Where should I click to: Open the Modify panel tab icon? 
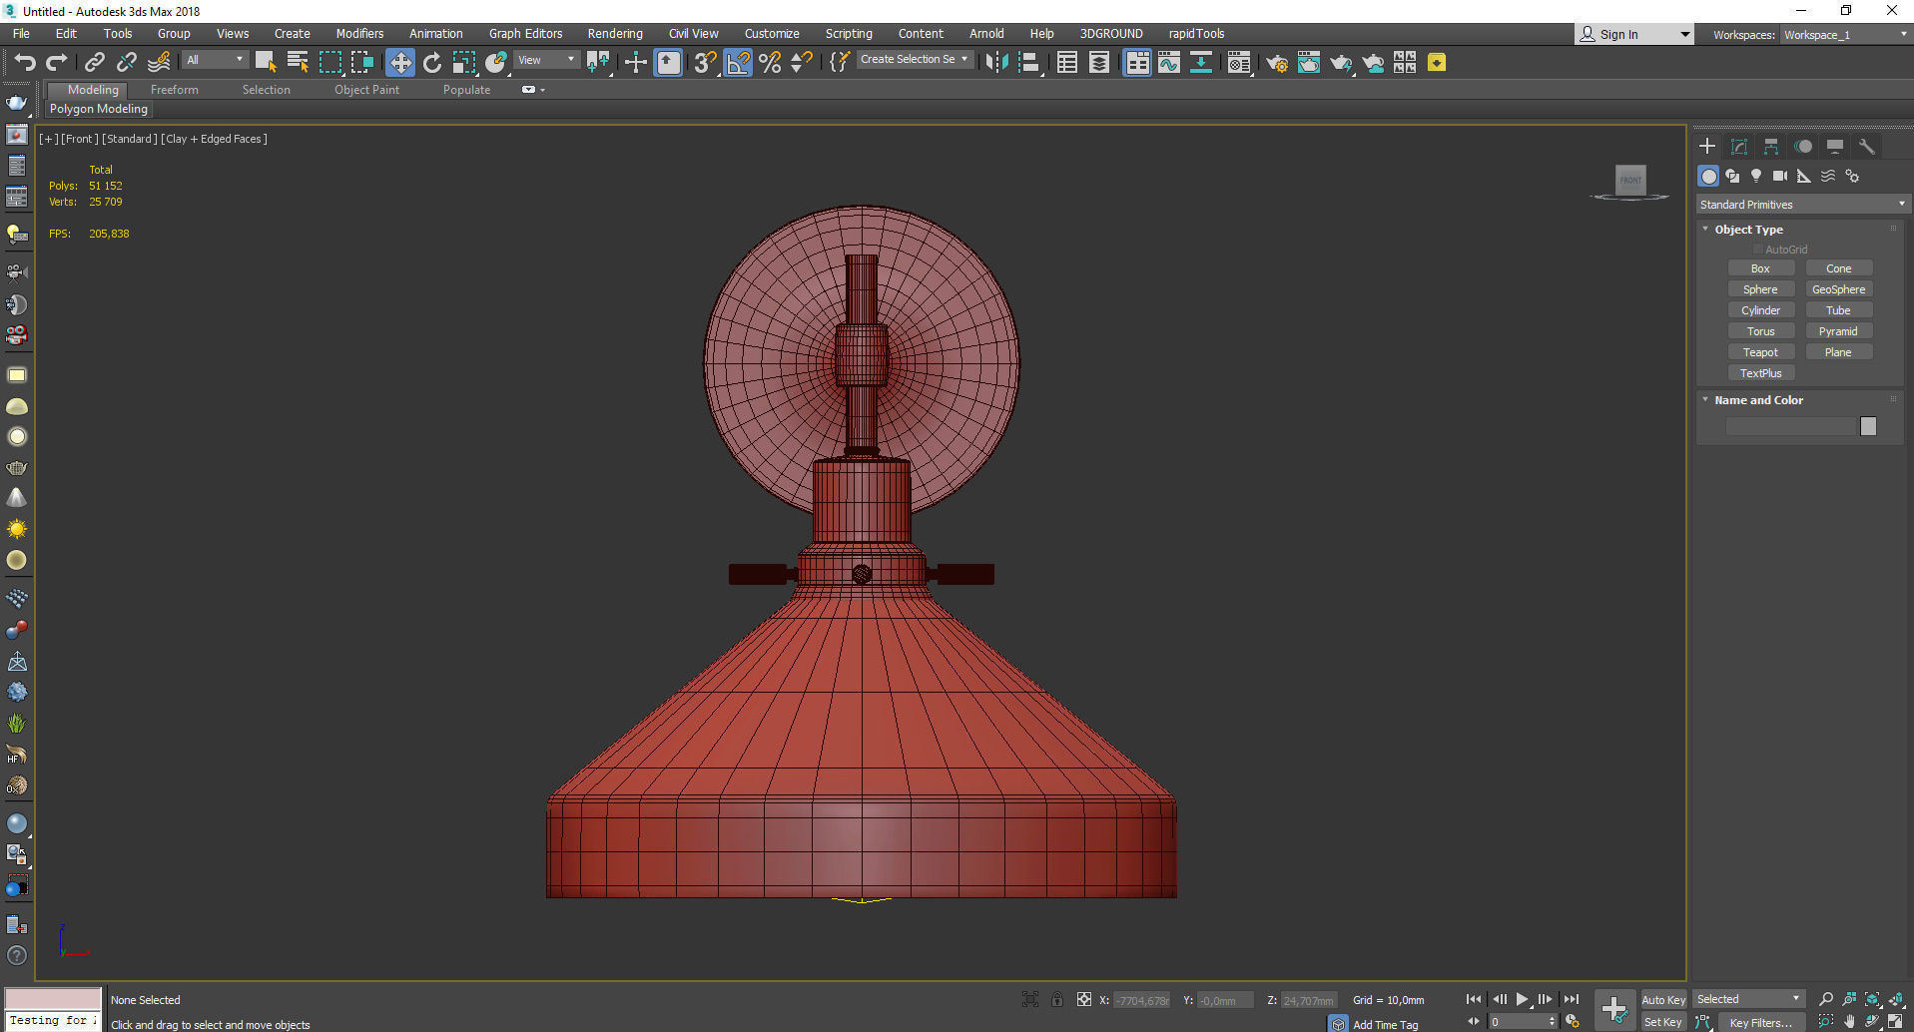coord(1738,147)
